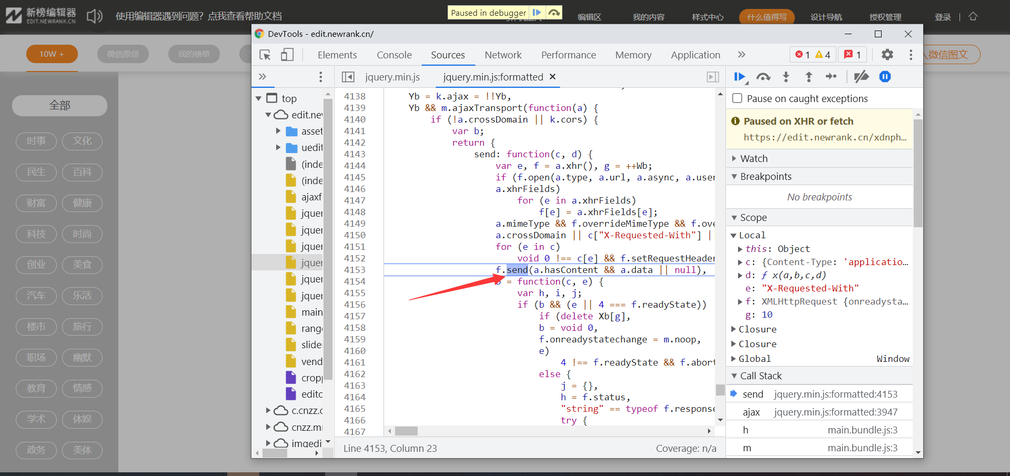Expand the f: XMLHttpRequest variable

click(740, 301)
